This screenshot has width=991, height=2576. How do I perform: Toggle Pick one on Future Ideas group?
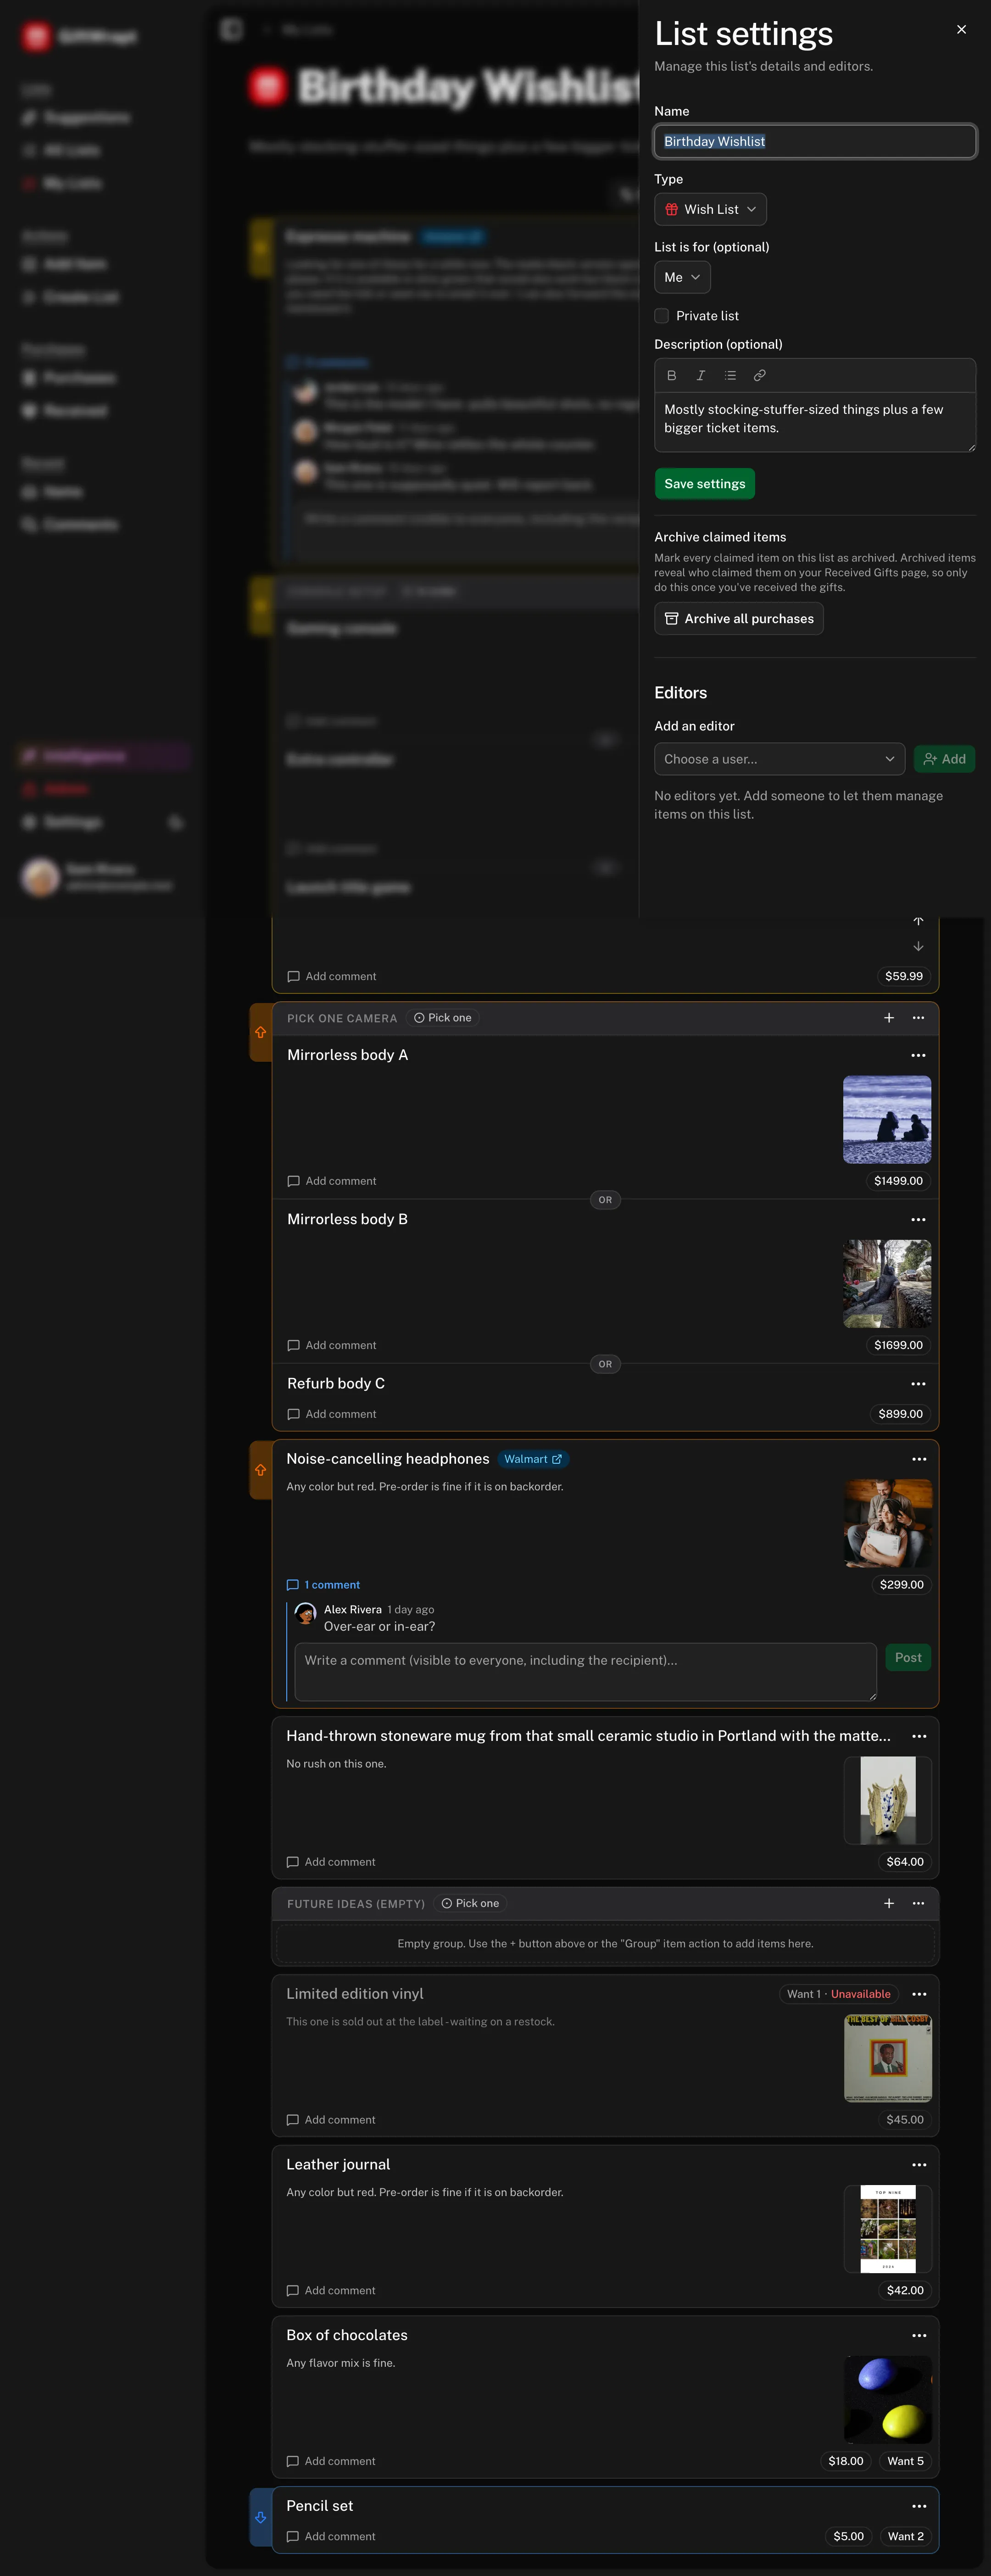pyautogui.click(x=470, y=1904)
